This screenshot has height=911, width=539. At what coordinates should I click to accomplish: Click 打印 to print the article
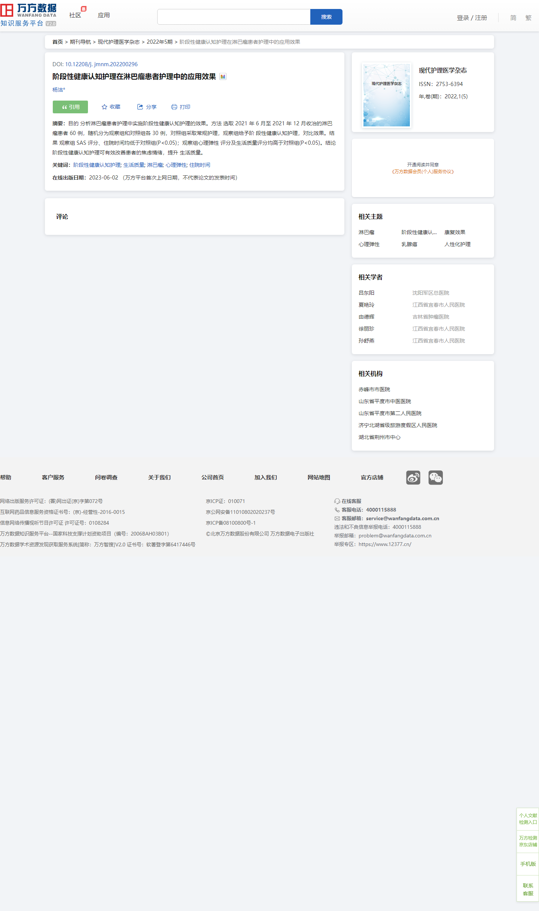181,107
